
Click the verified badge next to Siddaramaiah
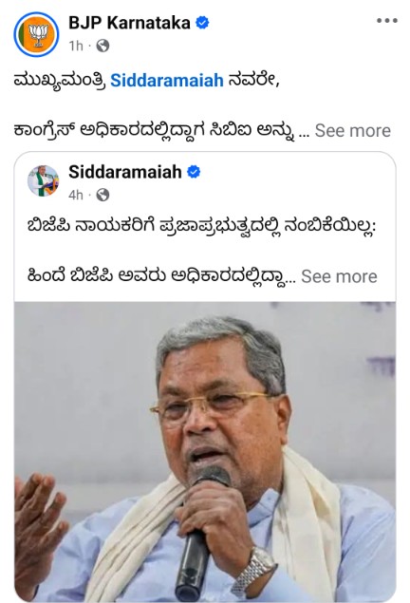pyautogui.click(x=194, y=172)
